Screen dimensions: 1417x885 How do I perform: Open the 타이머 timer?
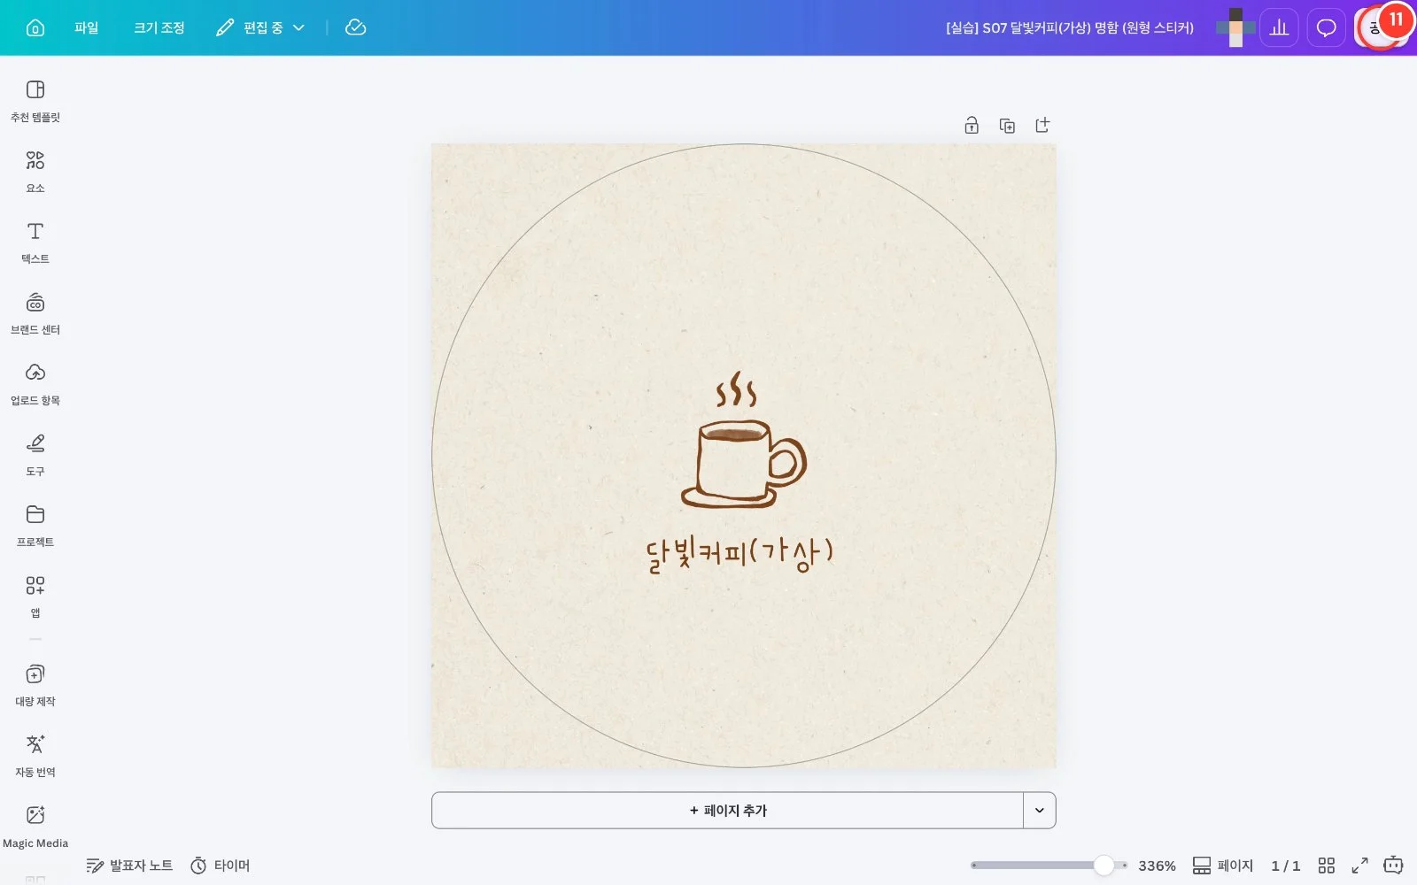(x=221, y=866)
